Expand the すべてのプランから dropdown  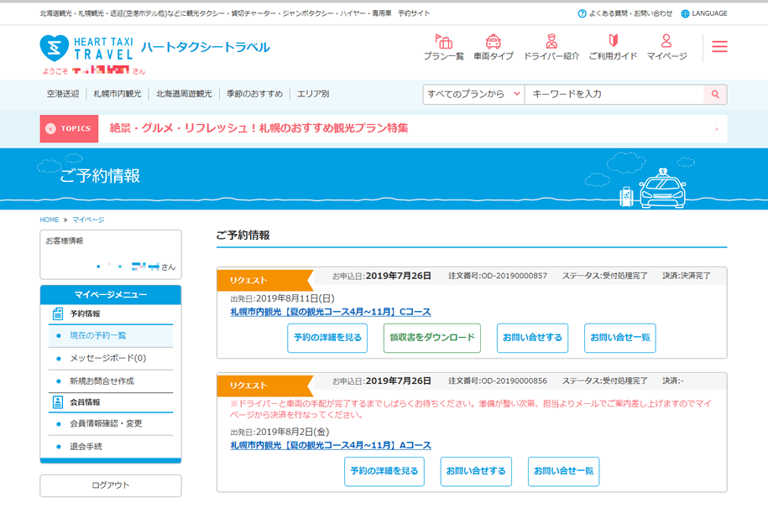coord(473,95)
